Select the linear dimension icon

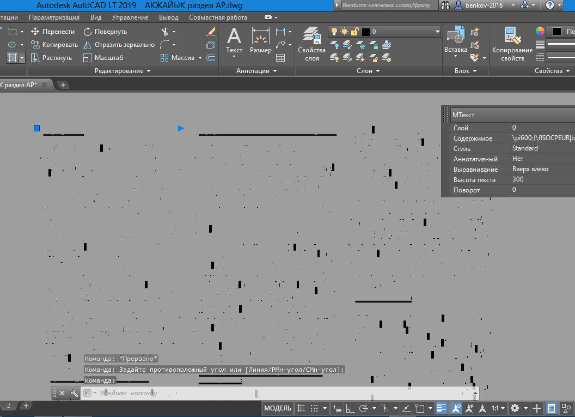[280, 32]
